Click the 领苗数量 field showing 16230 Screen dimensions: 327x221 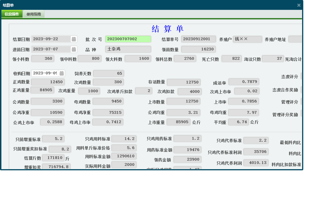pyautogui.click(x=199, y=49)
